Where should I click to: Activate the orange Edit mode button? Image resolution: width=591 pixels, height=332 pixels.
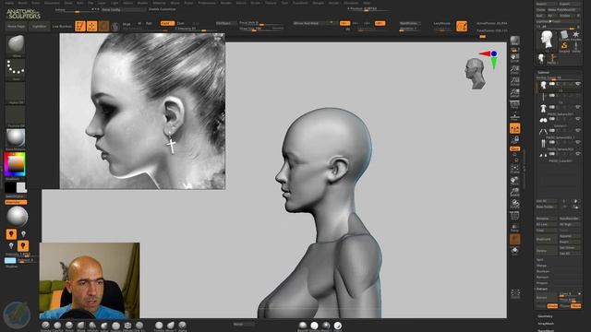pos(80,26)
